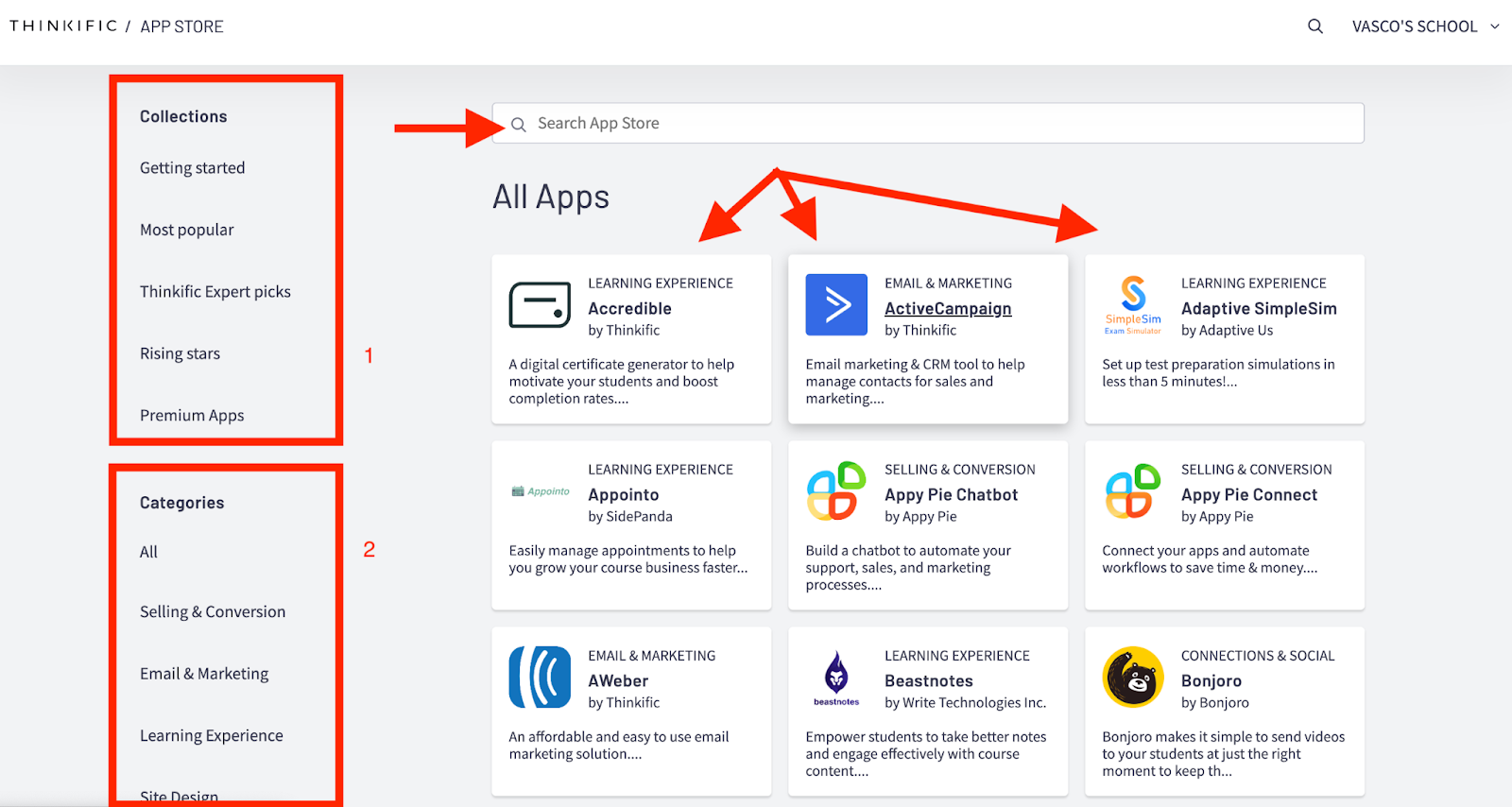
Task: Click the Accredible certificate app icon
Action: coord(540,305)
